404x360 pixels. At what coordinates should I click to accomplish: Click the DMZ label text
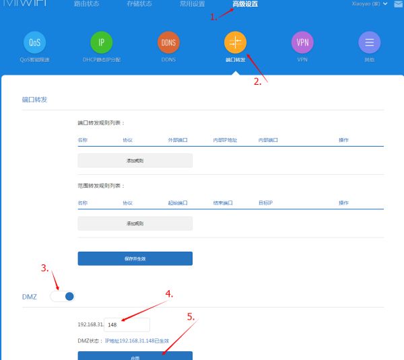[30, 297]
